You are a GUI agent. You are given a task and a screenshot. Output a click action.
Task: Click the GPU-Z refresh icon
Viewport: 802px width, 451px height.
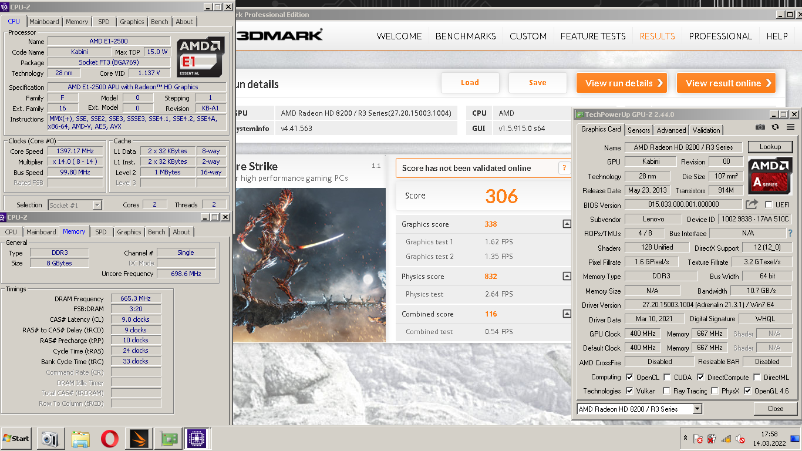(775, 127)
